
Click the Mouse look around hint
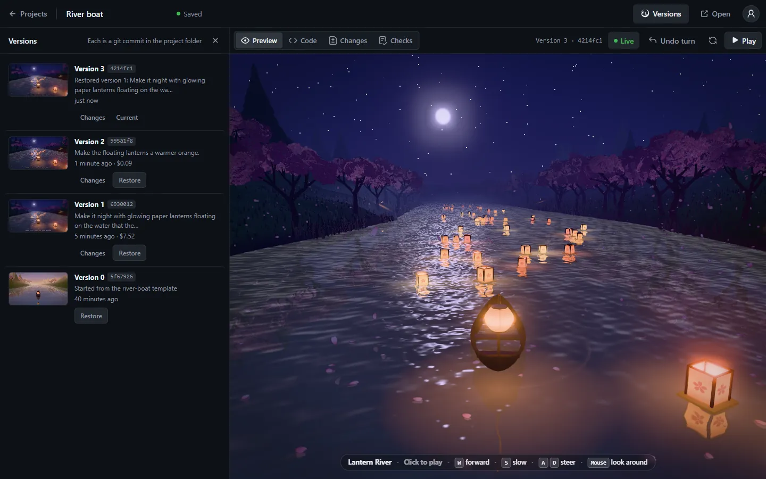(618, 462)
